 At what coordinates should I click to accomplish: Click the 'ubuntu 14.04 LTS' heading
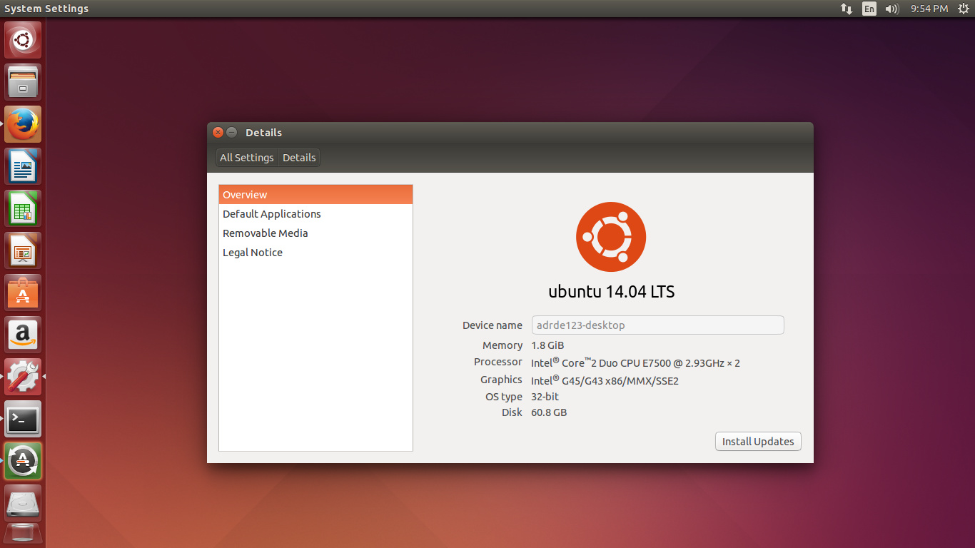pyautogui.click(x=612, y=292)
